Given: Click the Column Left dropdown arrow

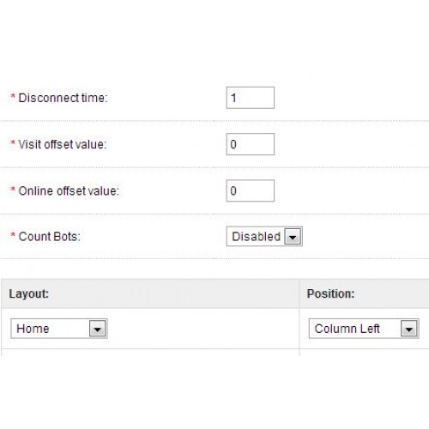Looking at the screenshot, I should point(409,329).
